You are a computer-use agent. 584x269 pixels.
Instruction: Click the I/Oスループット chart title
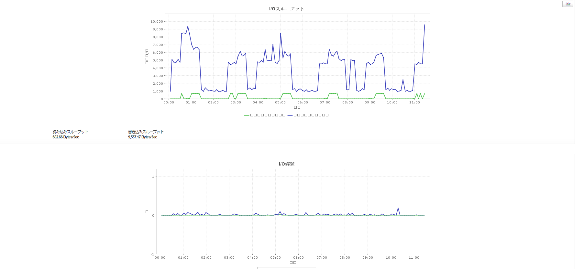[x=287, y=9]
